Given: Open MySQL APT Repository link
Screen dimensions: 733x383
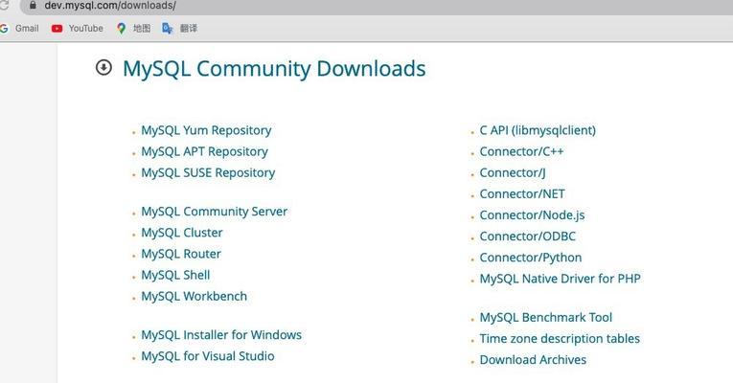Looking at the screenshot, I should pyautogui.click(x=204, y=151).
